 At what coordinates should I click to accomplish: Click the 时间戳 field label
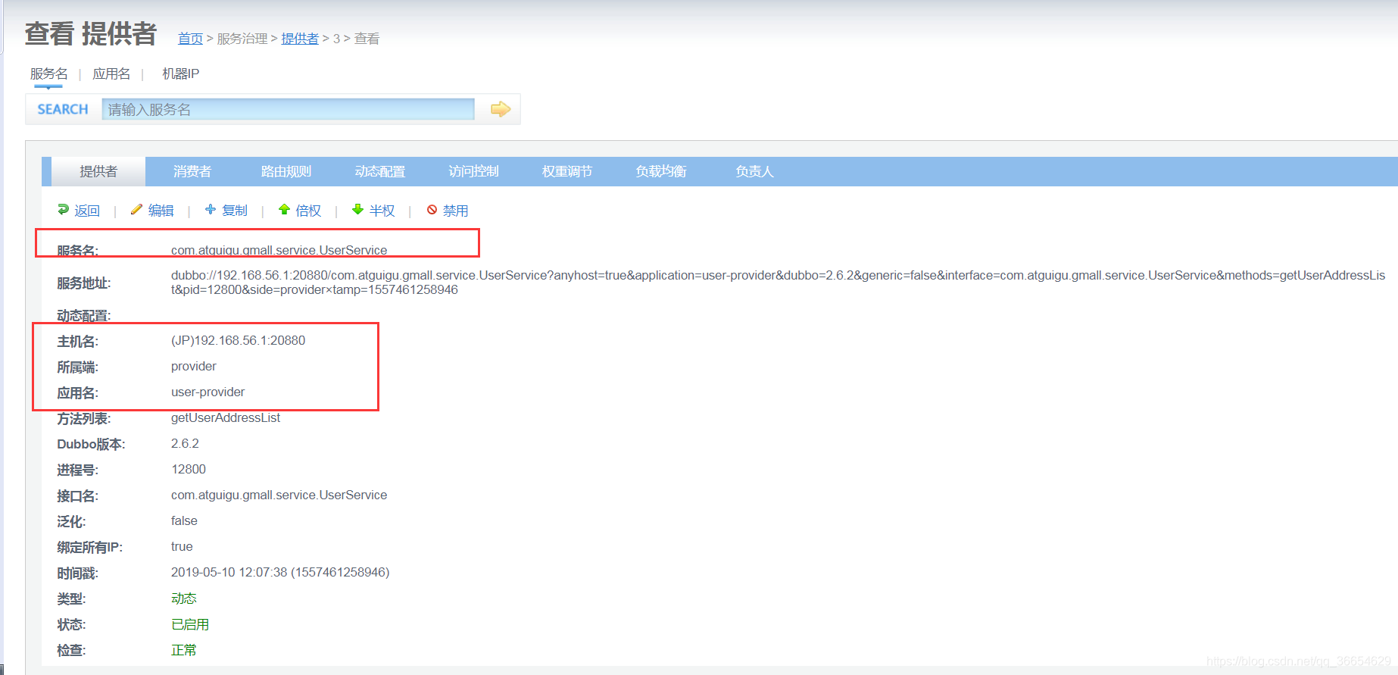77,573
